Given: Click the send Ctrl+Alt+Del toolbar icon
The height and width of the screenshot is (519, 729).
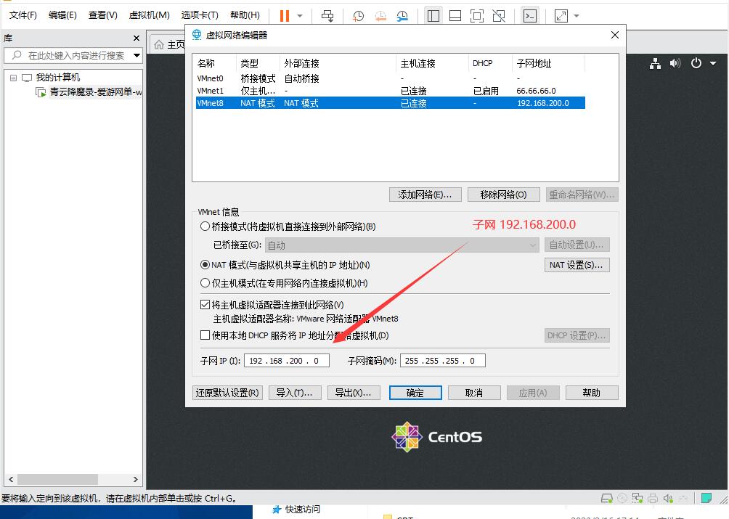Looking at the screenshot, I should (x=327, y=15).
